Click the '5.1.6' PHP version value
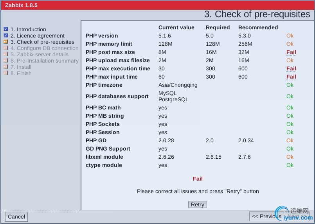This screenshot has width=315, height=224. click(x=164, y=36)
